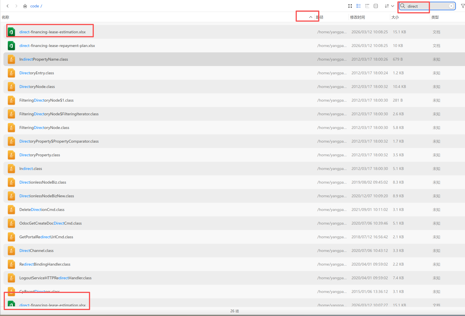465x316 pixels.
Task: Sort by the 大小 column header
Action: [395, 17]
